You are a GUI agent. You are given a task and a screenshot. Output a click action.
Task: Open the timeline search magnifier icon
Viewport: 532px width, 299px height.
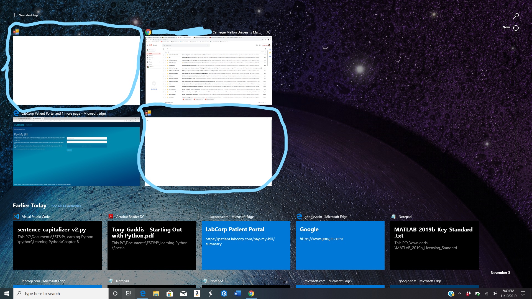[516, 16]
